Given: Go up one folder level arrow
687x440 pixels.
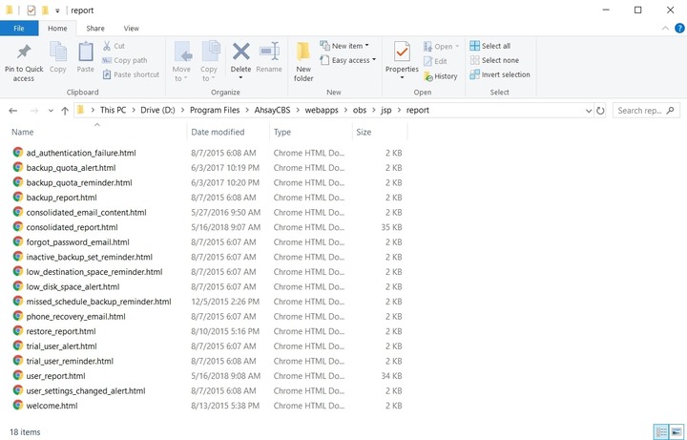Looking at the screenshot, I should click(65, 111).
